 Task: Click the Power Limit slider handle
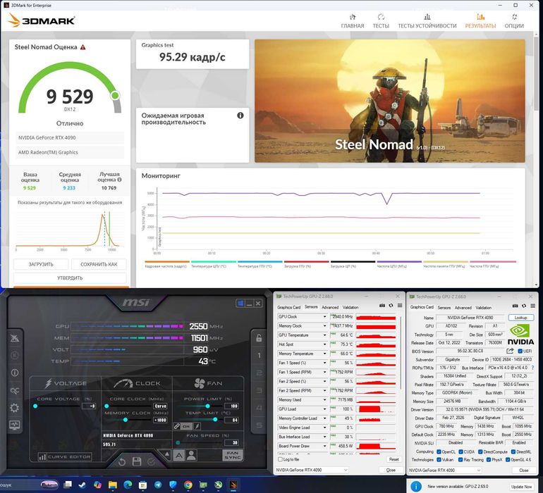pyautogui.click(x=207, y=406)
